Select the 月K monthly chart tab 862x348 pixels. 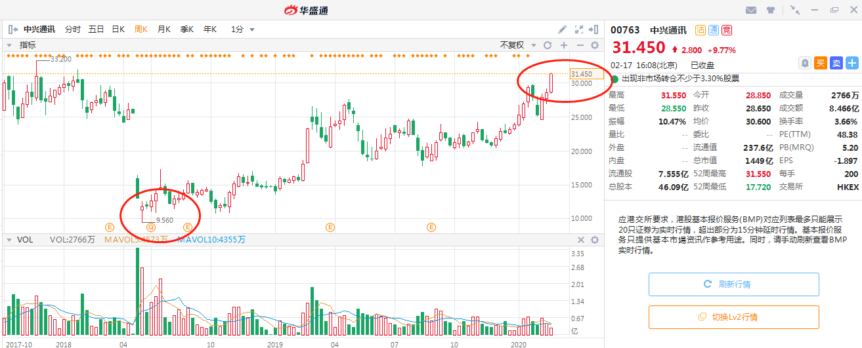click(164, 29)
